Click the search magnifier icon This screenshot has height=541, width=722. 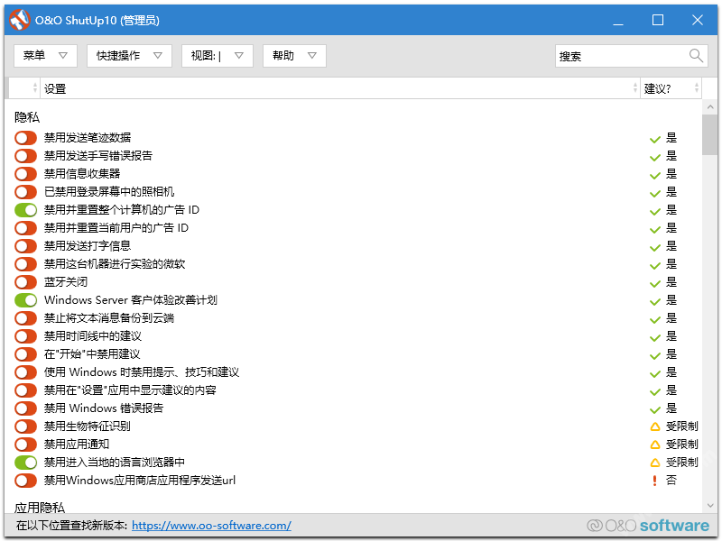pos(696,56)
